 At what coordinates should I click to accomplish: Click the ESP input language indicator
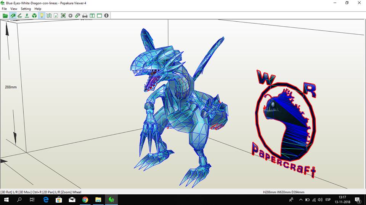(x=328, y=200)
